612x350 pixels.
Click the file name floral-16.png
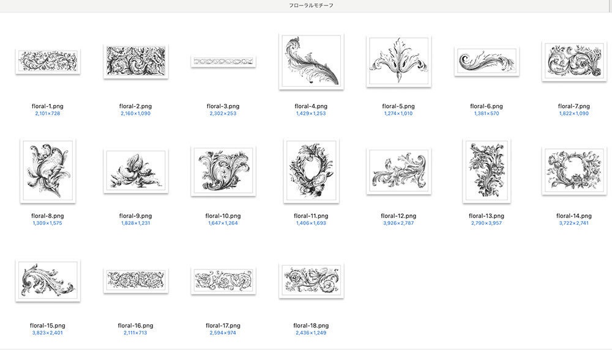pos(135,326)
